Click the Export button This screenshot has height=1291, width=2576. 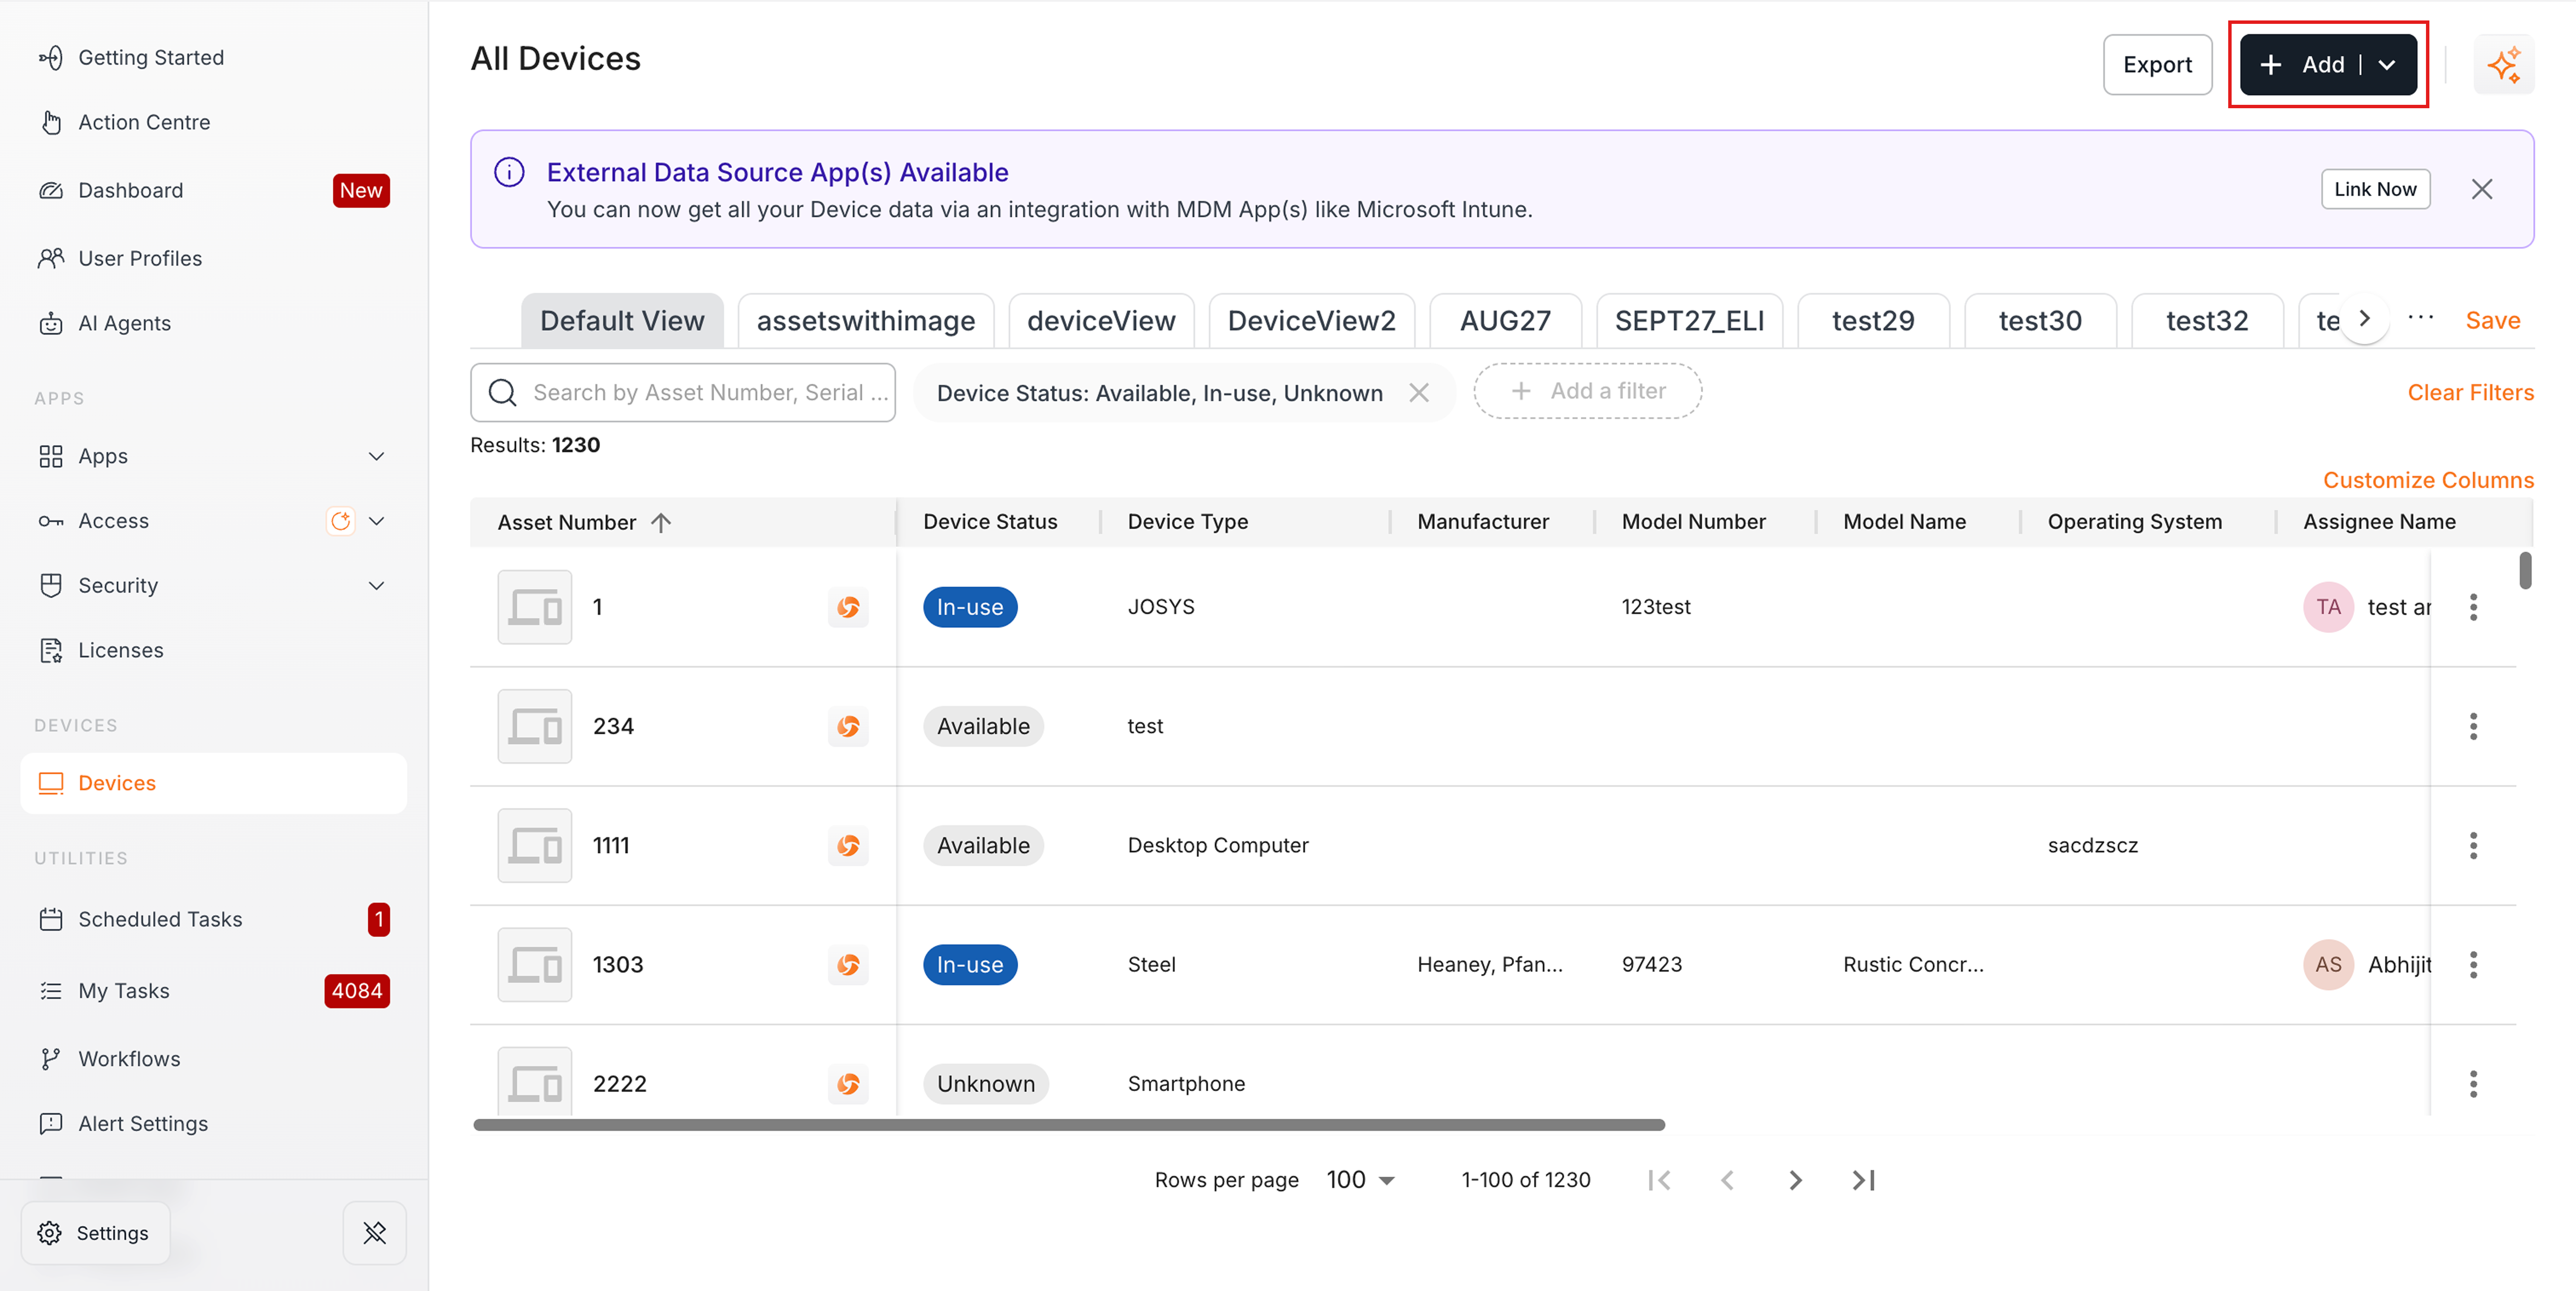[2157, 65]
